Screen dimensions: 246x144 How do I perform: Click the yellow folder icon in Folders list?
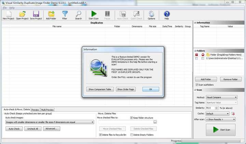click(208, 55)
